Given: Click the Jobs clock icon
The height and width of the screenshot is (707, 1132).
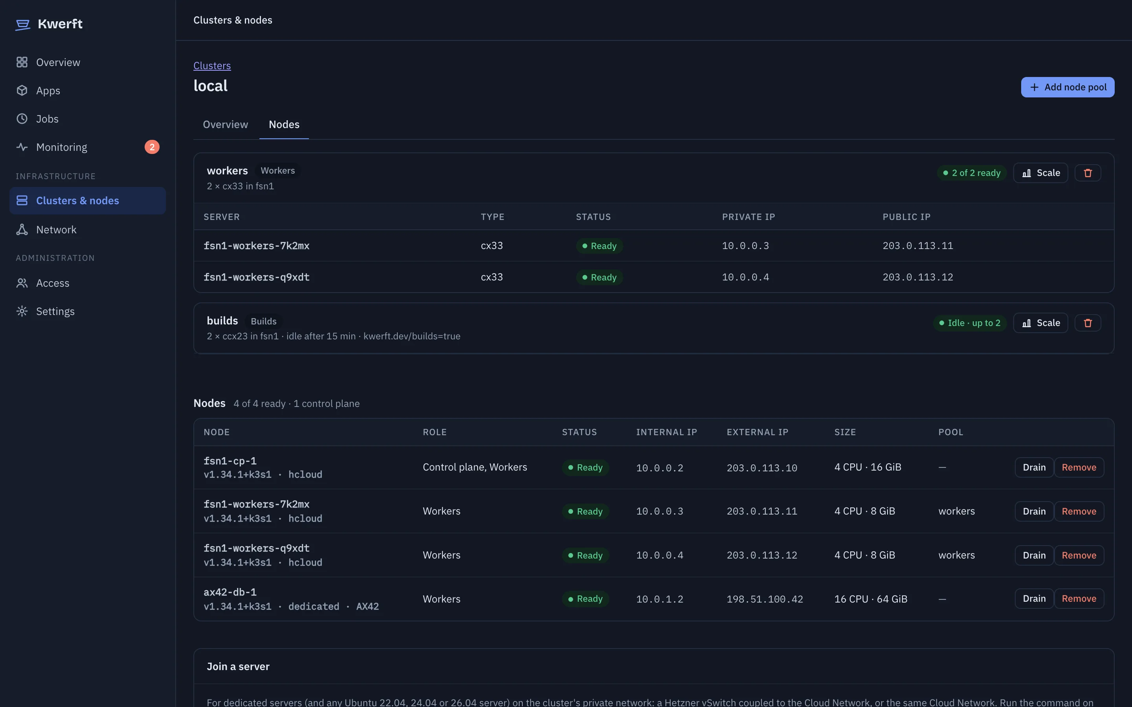Looking at the screenshot, I should 22,119.
